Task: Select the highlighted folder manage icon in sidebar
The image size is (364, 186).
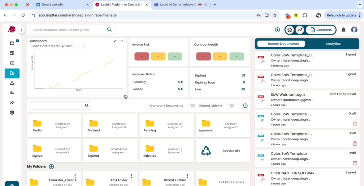Action: coord(12,73)
